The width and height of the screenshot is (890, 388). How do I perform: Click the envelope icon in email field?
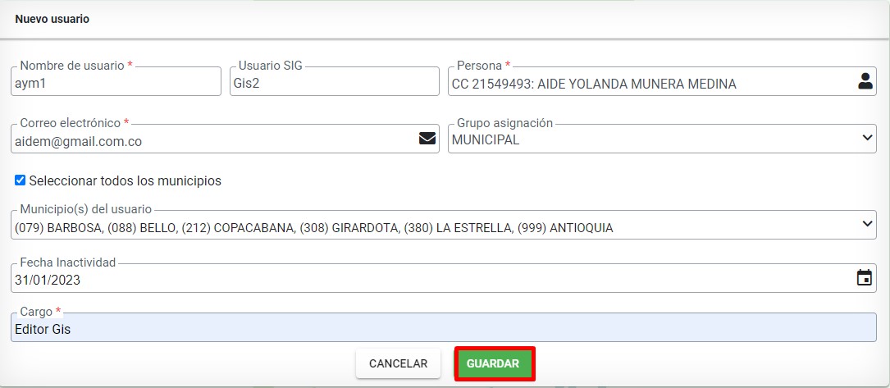click(427, 139)
